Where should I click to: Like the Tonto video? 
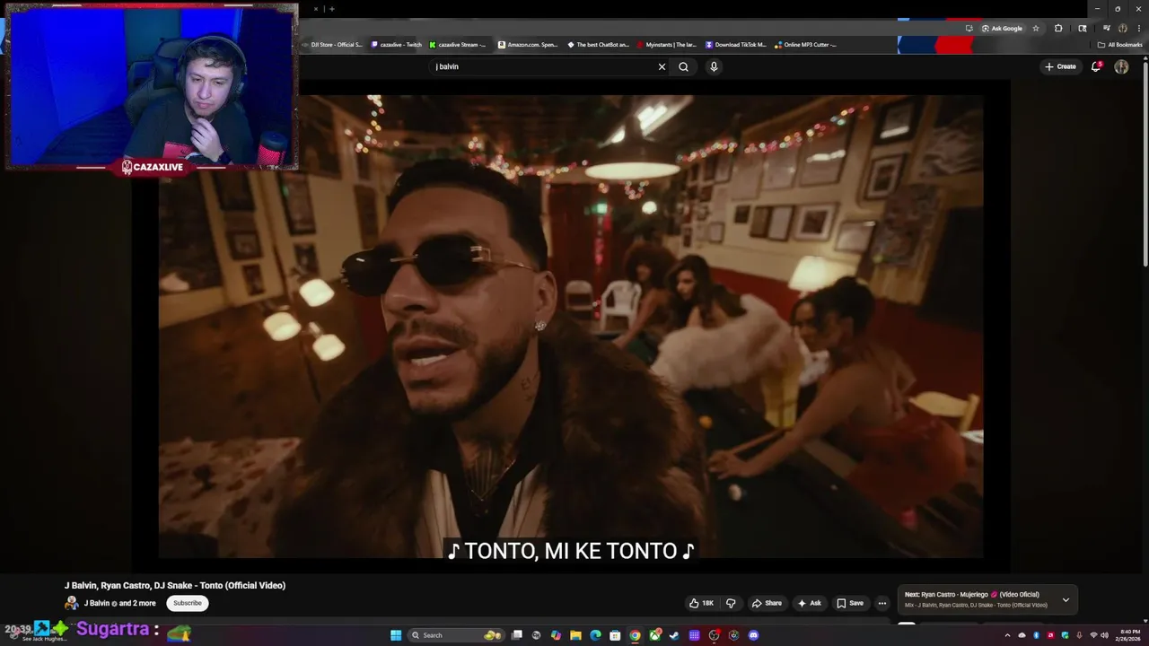tap(702, 603)
